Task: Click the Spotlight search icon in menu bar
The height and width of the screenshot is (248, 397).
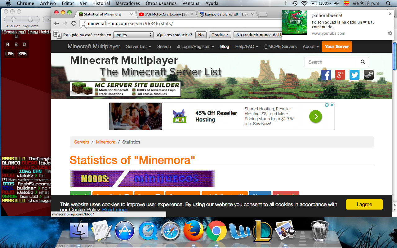Action: (388, 3)
